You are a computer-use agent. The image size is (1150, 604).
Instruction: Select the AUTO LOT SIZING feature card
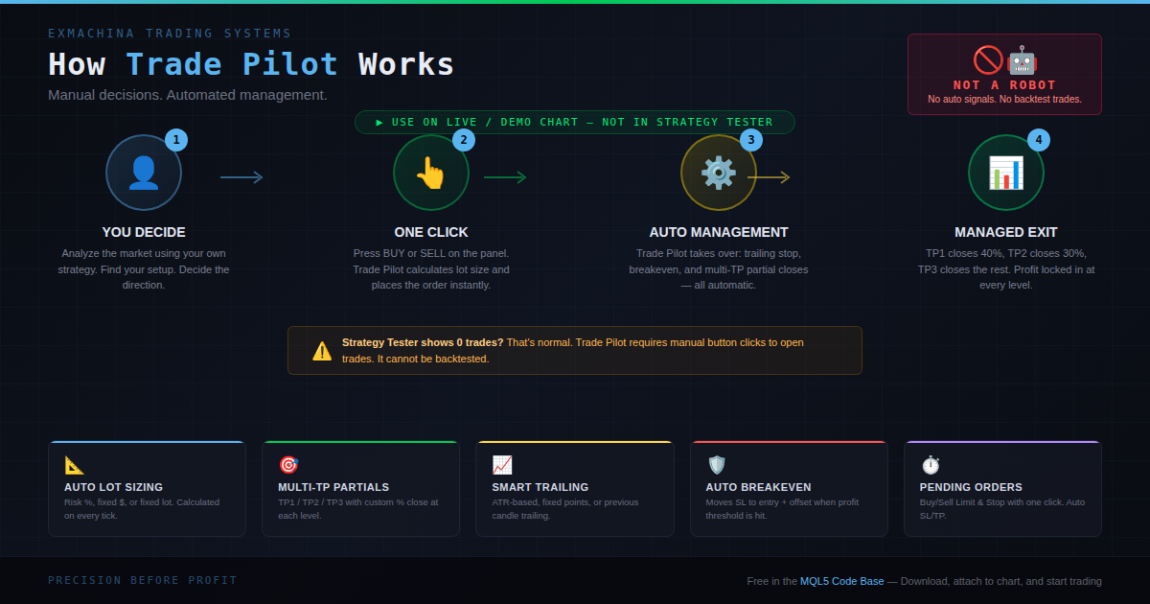tap(147, 489)
